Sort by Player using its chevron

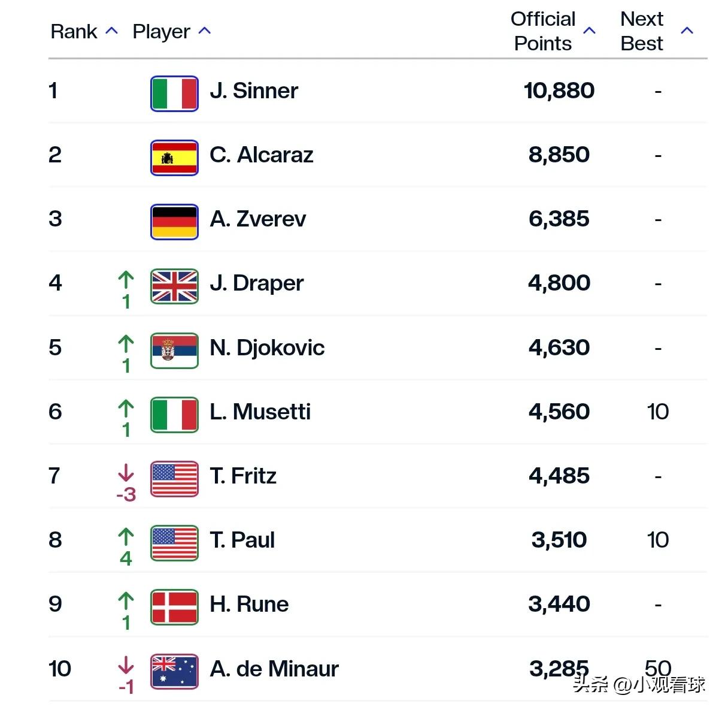pyautogui.click(x=205, y=31)
